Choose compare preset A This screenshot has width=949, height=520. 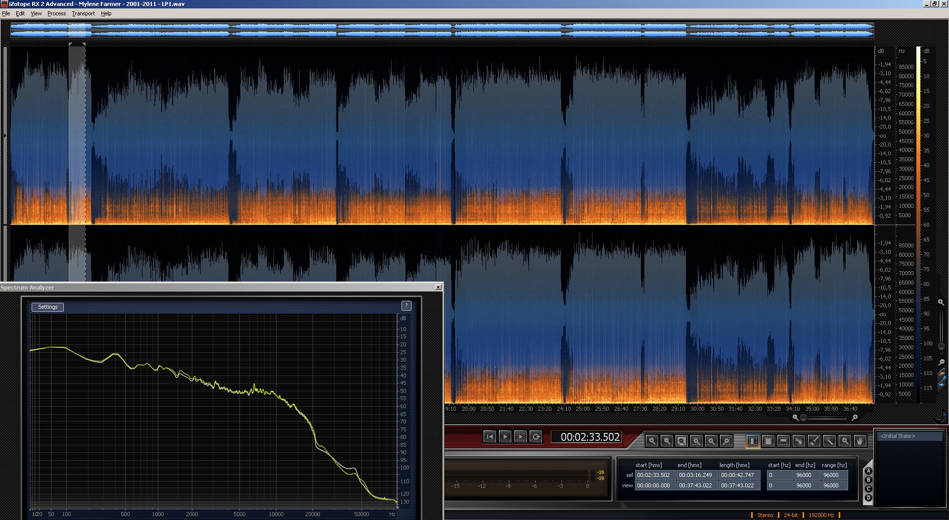(x=868, y=471)
